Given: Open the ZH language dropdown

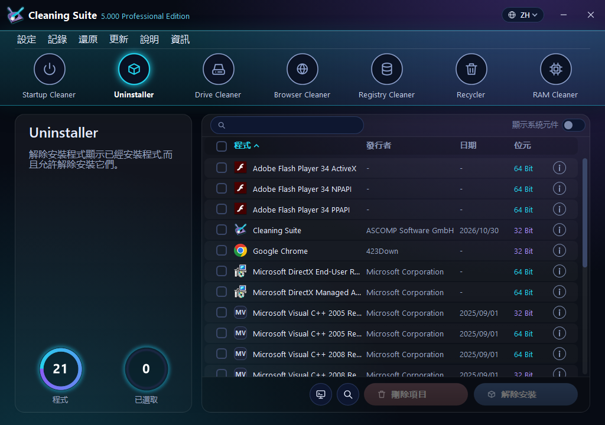Looking at the screenshot, I should pos(523,15).
